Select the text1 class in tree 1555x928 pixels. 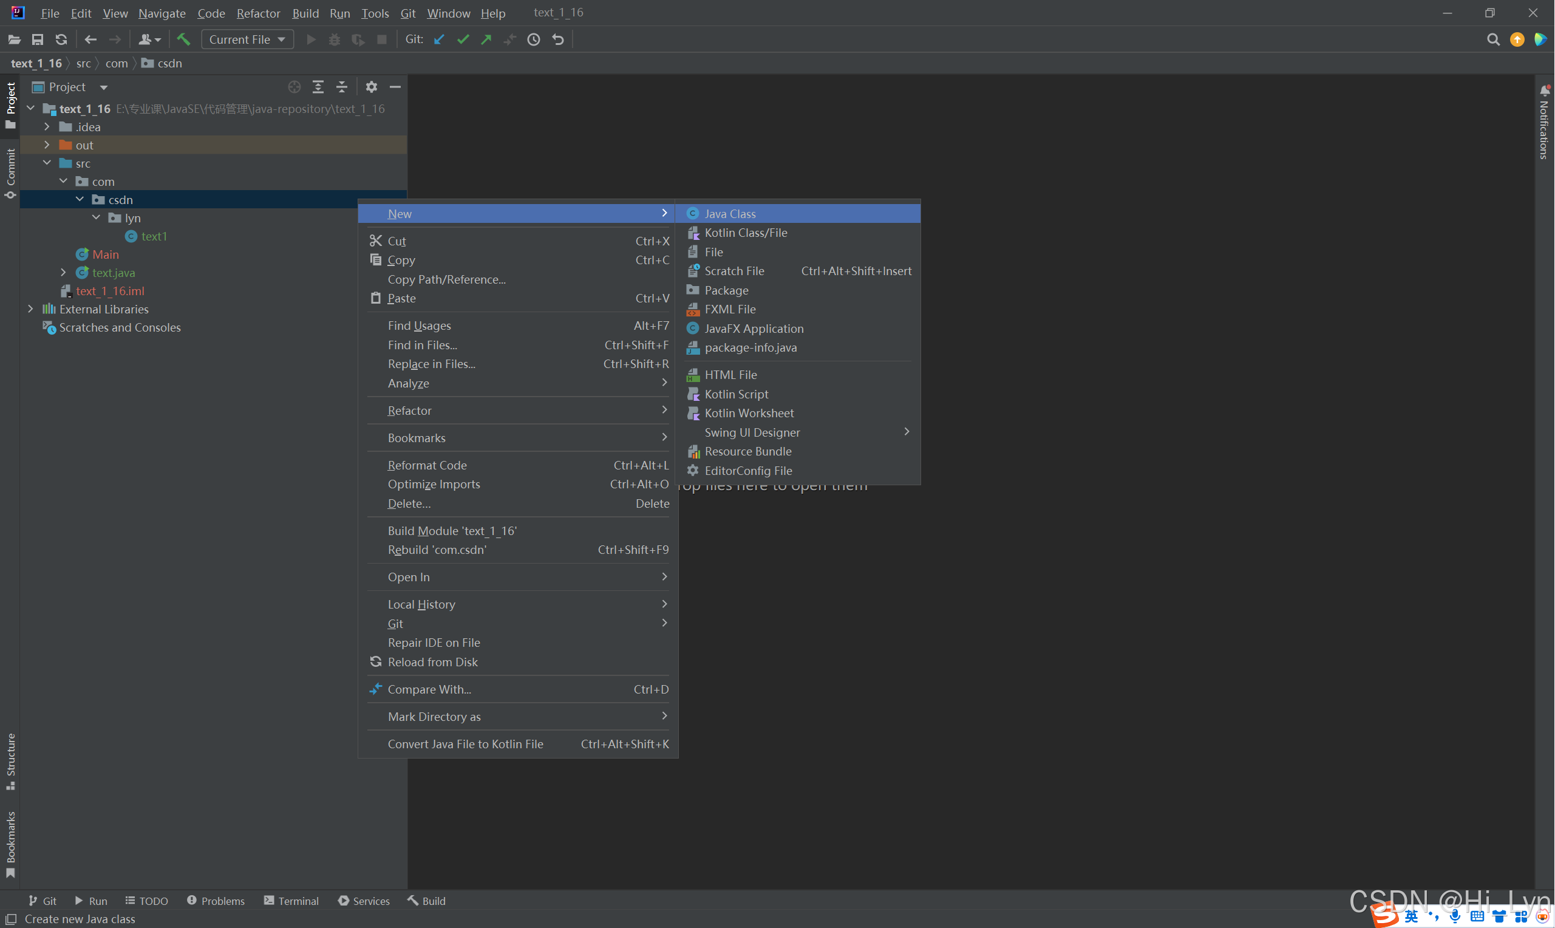(153, 236)
